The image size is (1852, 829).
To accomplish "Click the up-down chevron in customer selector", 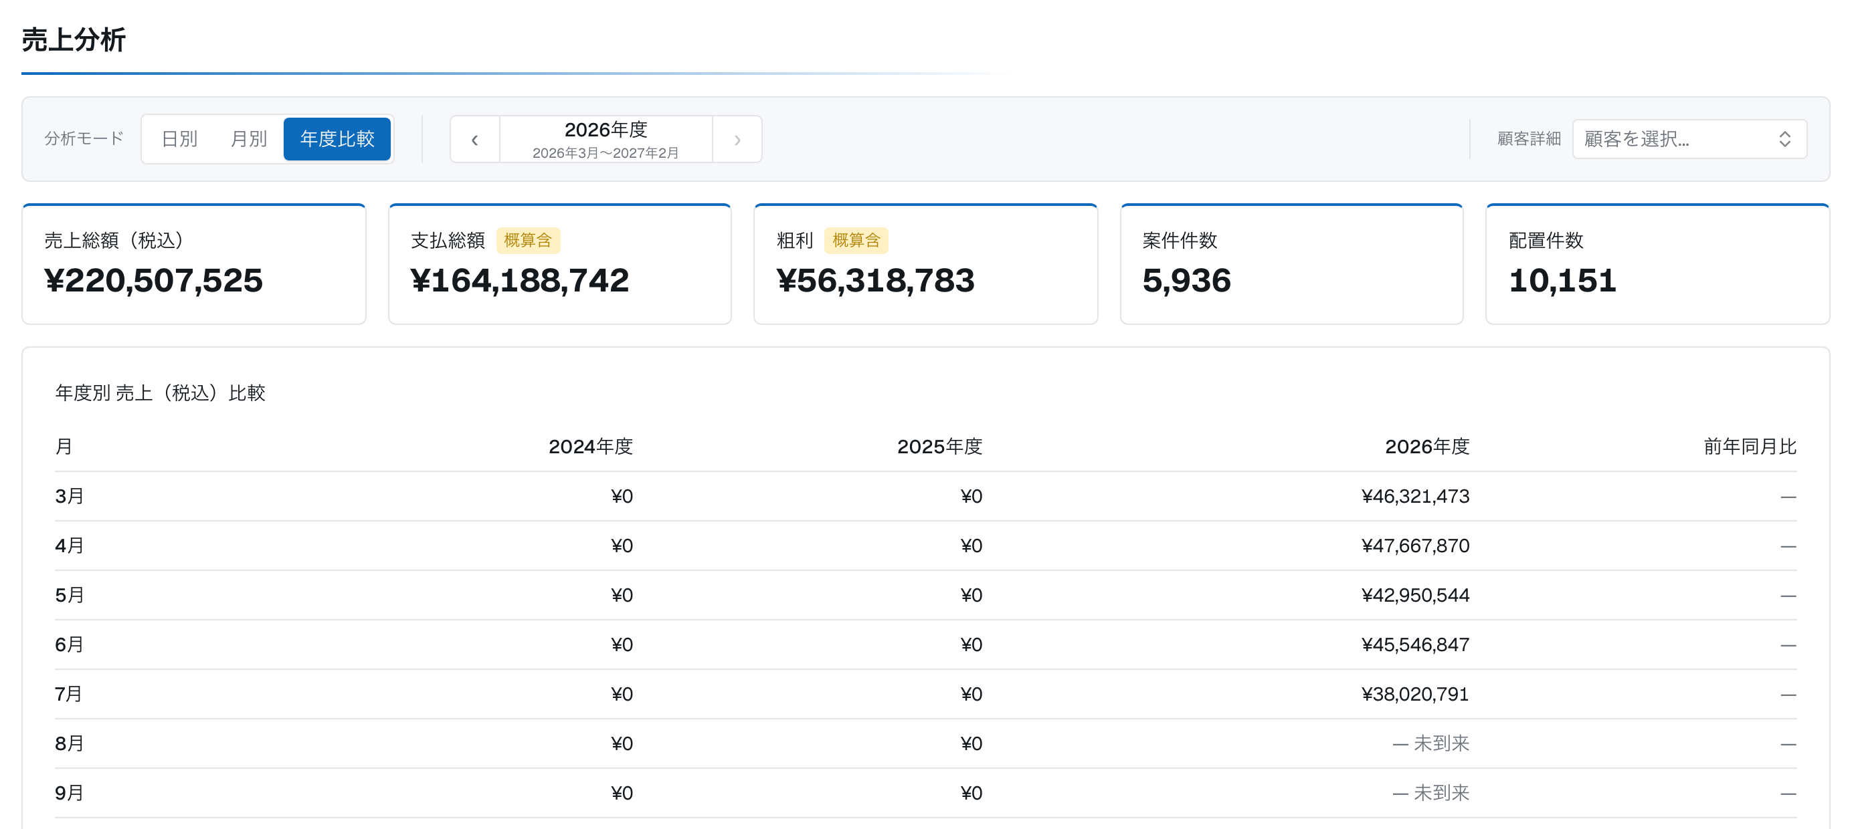I will coord(1784,139).
